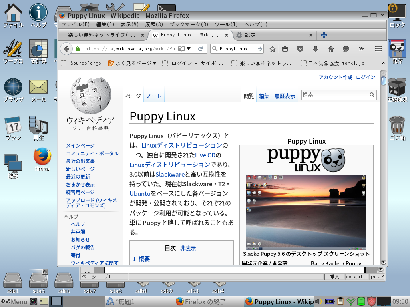The width and height of the screenshot is (410, 307).
Task: Open the 接続 network desktop icon
Action: pyautogui.click(x=13, y=167)
